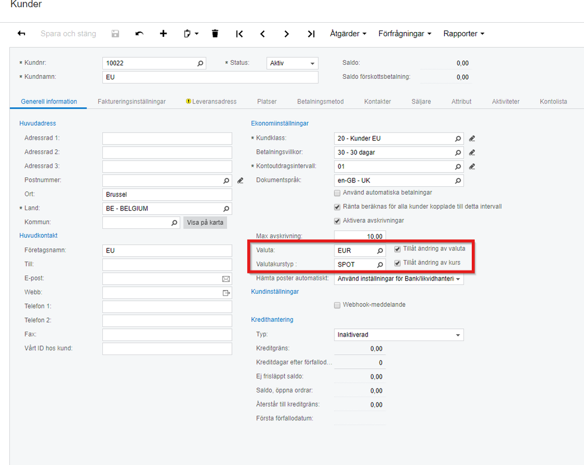584x465 pixels.
Task: Enable Använd automatiska betalningar checkbox
Action: click(x=337, y=193)
